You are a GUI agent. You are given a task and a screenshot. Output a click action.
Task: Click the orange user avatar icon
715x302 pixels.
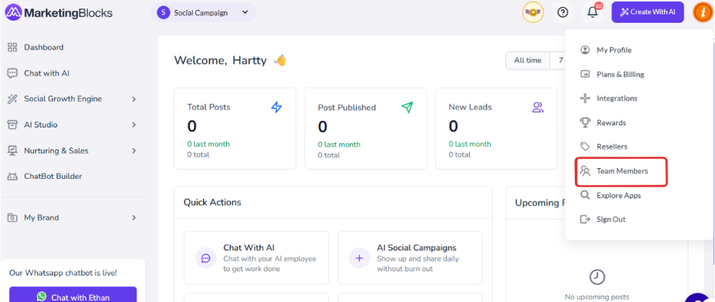click(x=703, y=12)
